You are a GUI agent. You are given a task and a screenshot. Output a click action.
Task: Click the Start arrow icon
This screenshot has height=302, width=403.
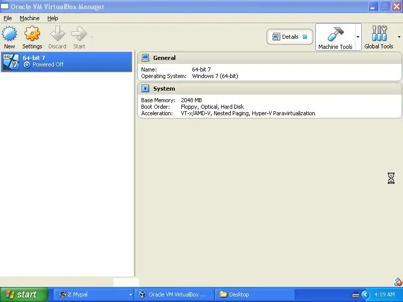79,33
